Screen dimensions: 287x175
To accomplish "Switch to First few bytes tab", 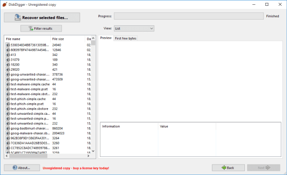I will pyautogui.click(x=125, y=38).
